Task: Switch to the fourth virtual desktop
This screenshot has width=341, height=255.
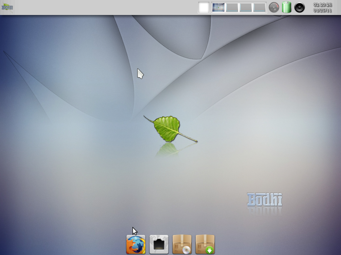Action: pyautogui.click(x=259, y=7)
